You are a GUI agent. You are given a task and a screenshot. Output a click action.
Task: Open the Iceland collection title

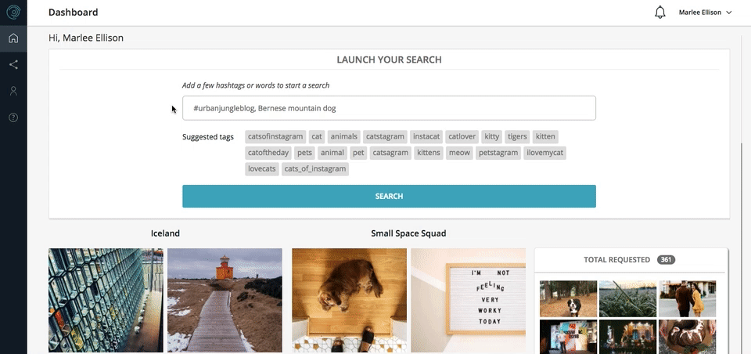pos(165,233)
